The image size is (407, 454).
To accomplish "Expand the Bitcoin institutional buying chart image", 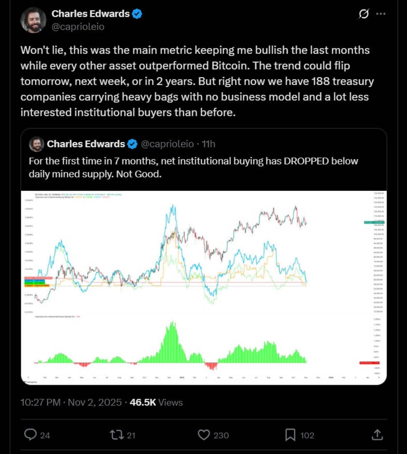I will point(203,287).
